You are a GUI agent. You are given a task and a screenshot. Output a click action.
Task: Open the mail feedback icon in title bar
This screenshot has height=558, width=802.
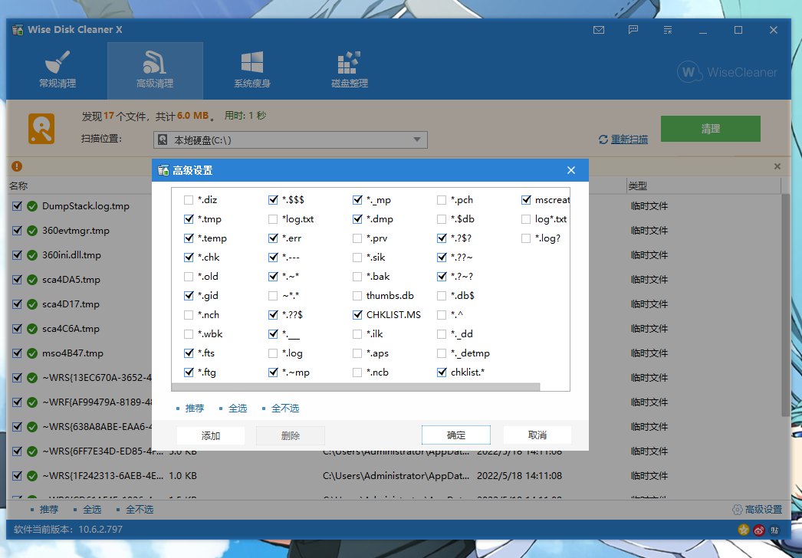pos(598,30)
